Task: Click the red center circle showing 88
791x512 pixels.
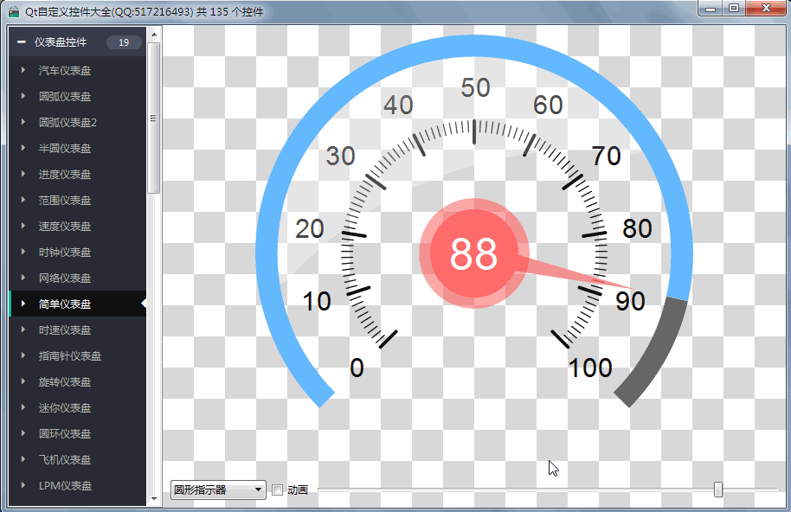Action: pyautogui.click(x=473, y=254)
